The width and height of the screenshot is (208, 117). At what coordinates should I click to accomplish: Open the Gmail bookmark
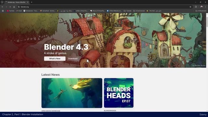(19, 11)
